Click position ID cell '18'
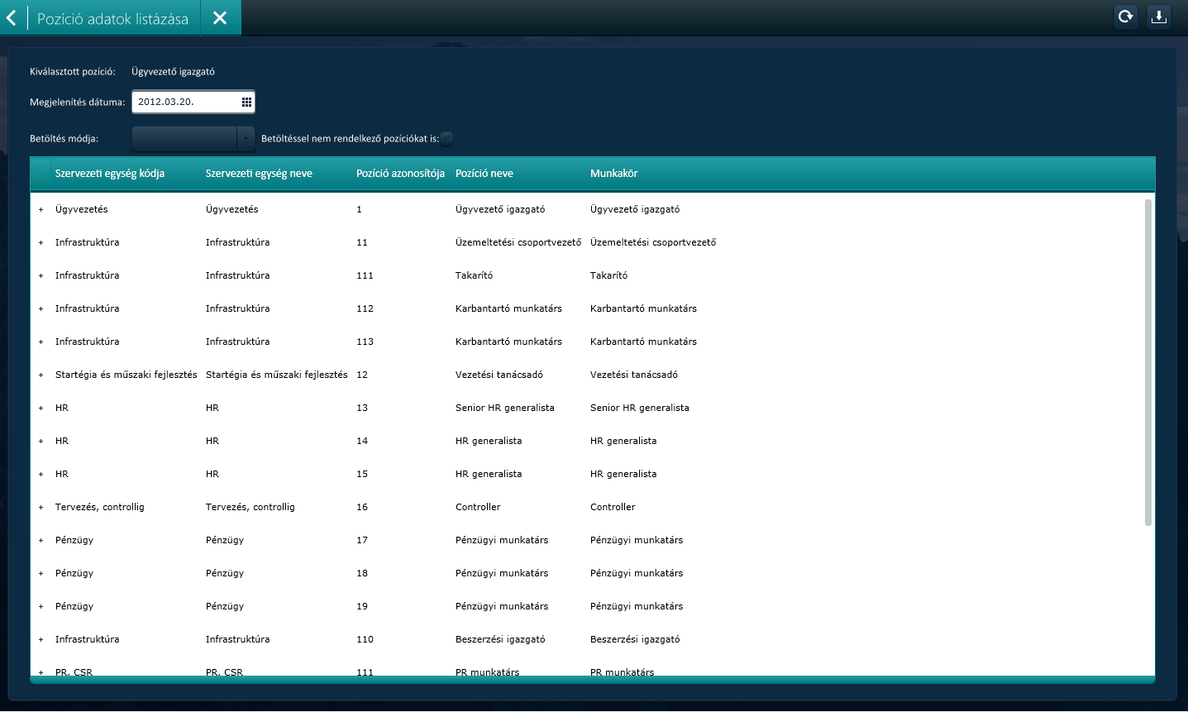The height and width of the screenshot is (712, 1188). coord(362,573)
